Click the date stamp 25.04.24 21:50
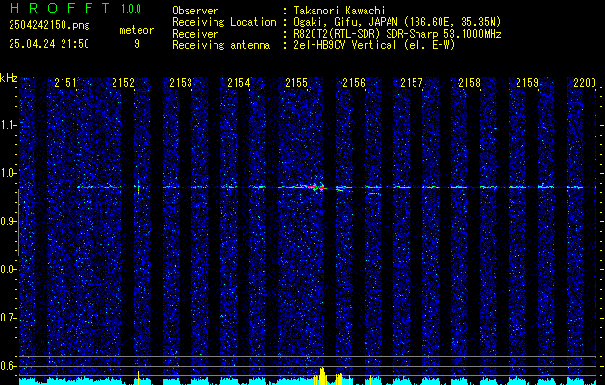This screenshot has height=385, width=605. coord(49,44)
